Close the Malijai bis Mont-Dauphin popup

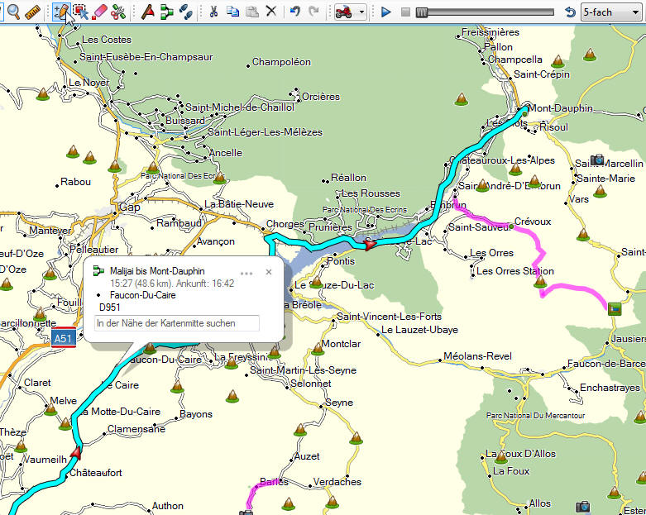click(268, 272)
